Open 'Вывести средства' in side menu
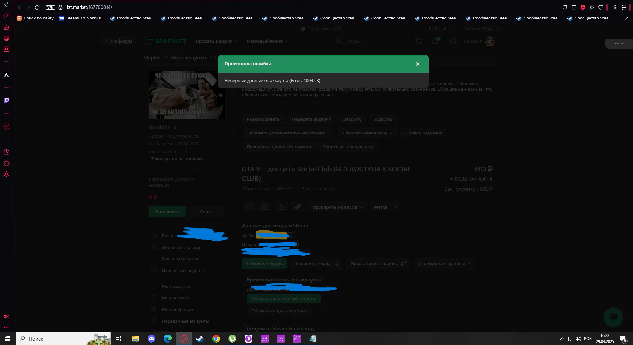Screen dimensions: 633x345 (x=181, y=259)
